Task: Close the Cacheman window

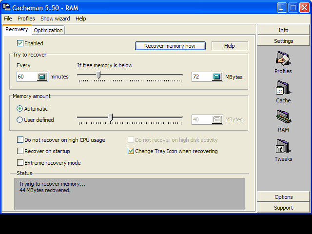Action: click(304, 8)
